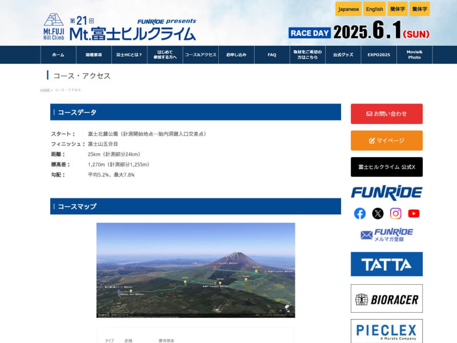
Task: Open the FUNRIDE Facebook page icon
Action: click(x=360, y=214)
